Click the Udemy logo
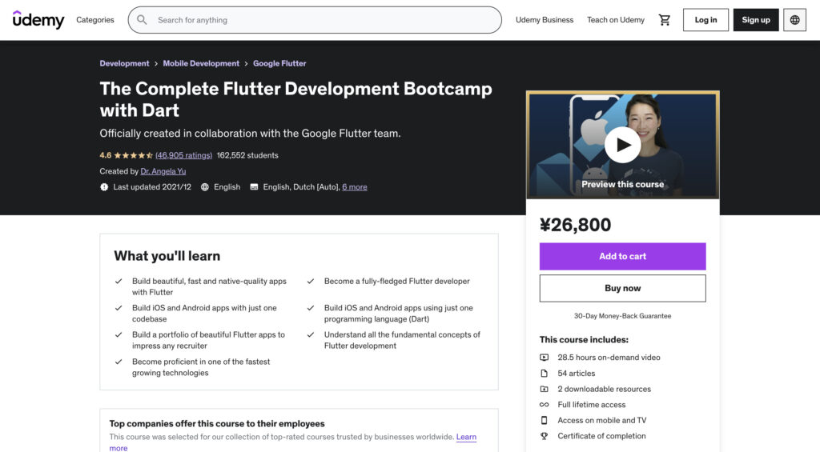The image size is (820, 452). [38, 20]
